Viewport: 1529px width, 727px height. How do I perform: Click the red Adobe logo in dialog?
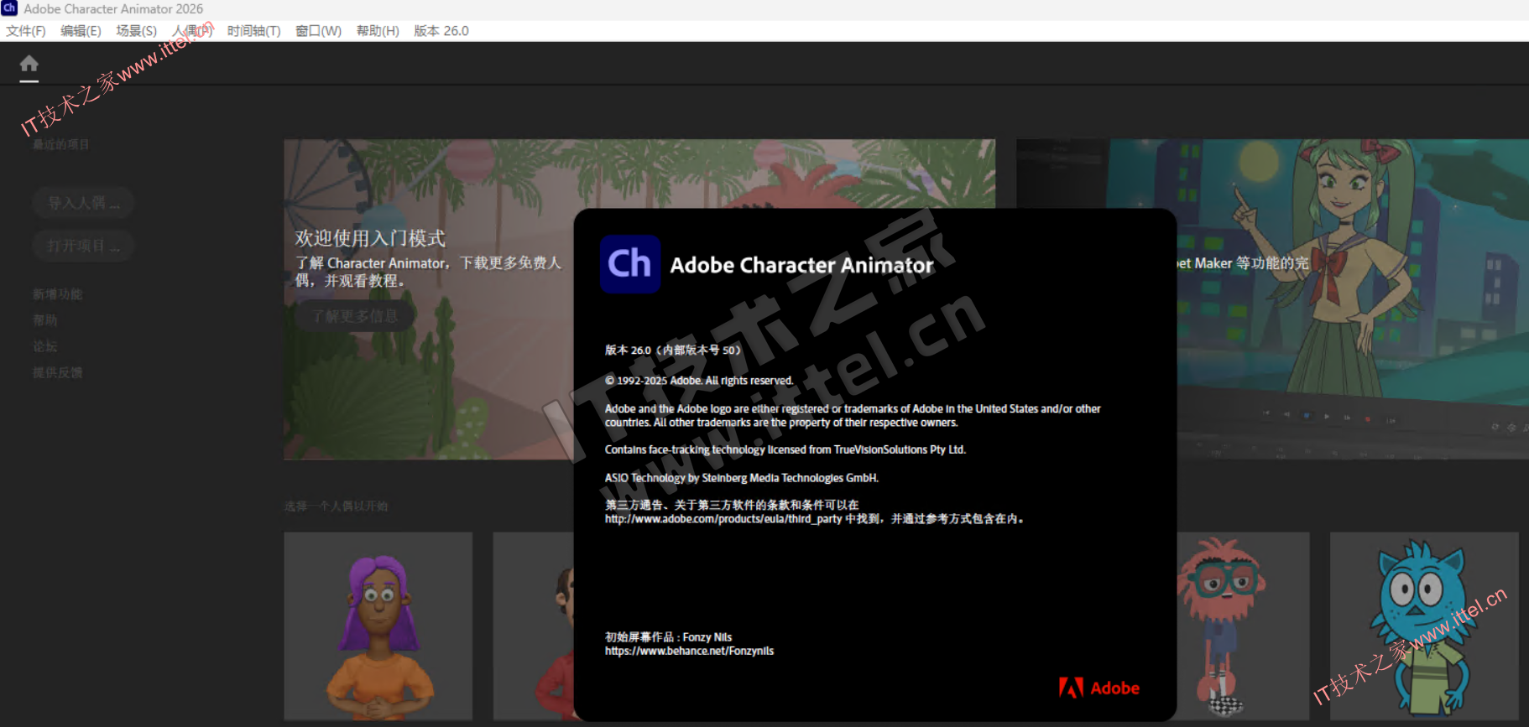(x=1098, y=688)
